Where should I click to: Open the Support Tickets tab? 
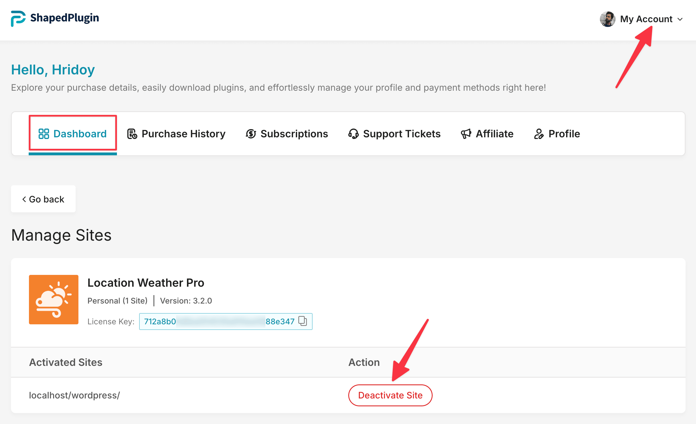[x=394, y=134]
